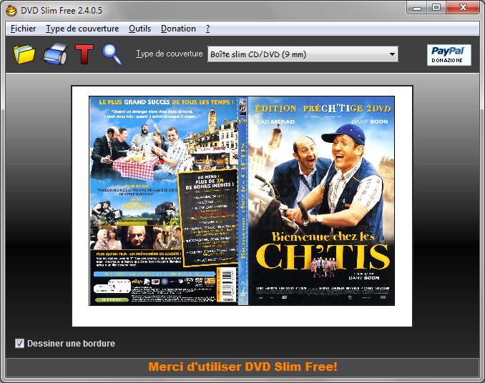The height and width of the screenshot is (383, 485).
Task: Click the Merci d'utiliser DVD Slim Free banner
Action: pyautogui.click(x=242, y=367)
